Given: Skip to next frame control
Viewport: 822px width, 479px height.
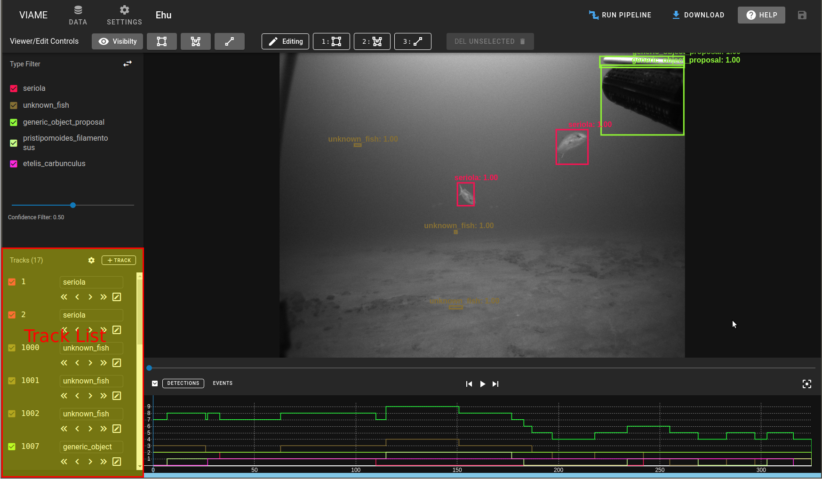Looking at the screenshot, I should (x=495, y=384).
